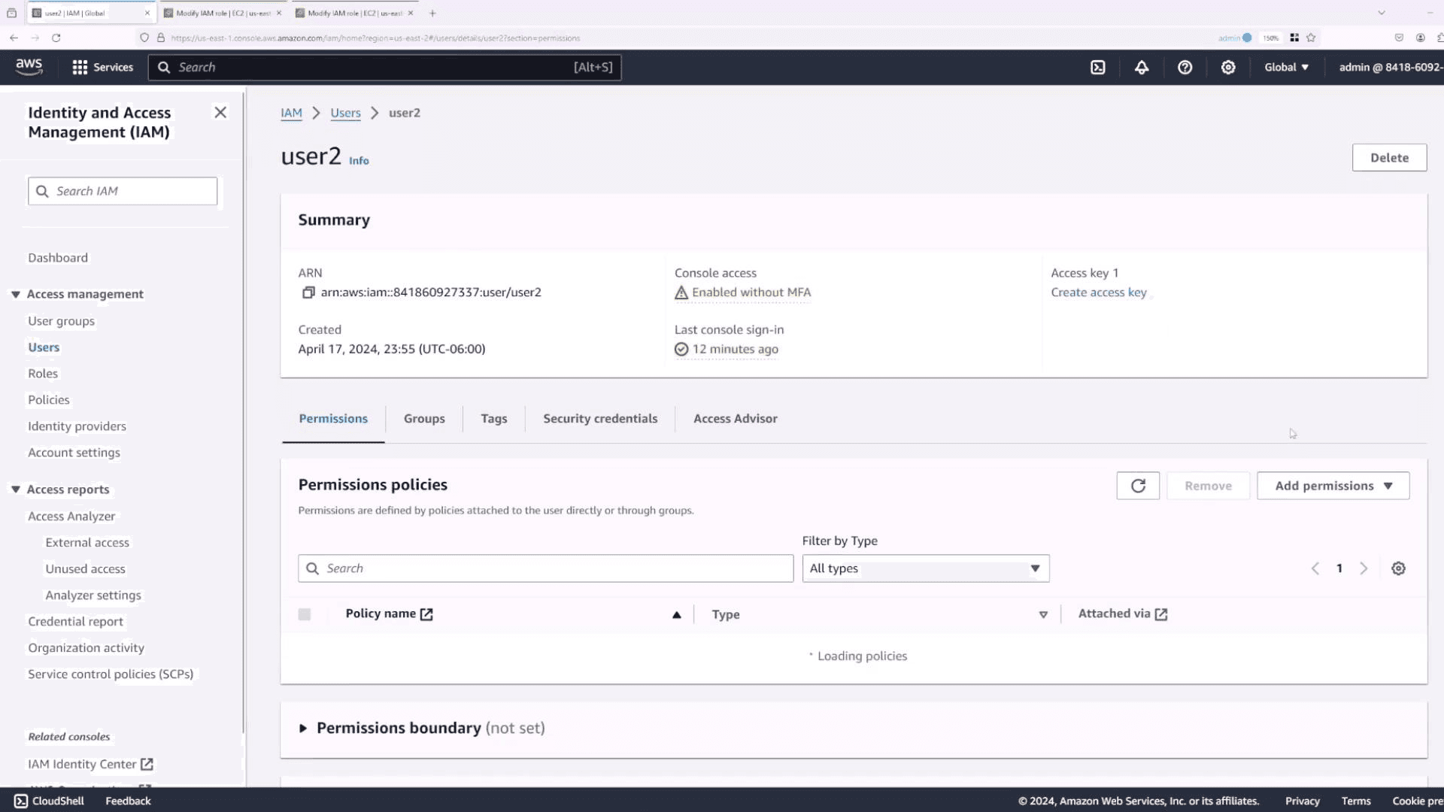Switch to the Access Advisor tab
This screenshot has height=812, width=1444.
click(x=735, y=419)
